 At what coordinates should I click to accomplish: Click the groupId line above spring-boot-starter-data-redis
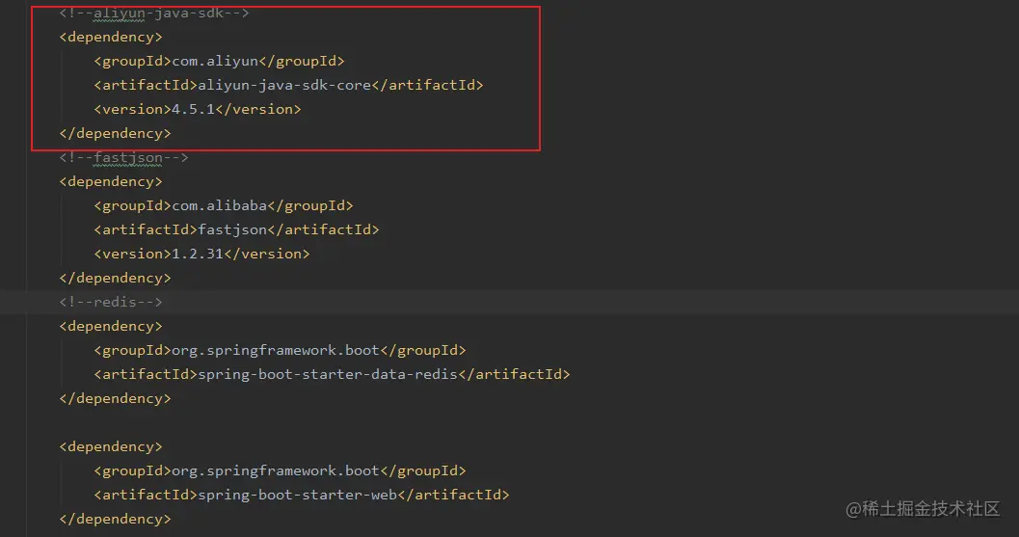(281, 350)
